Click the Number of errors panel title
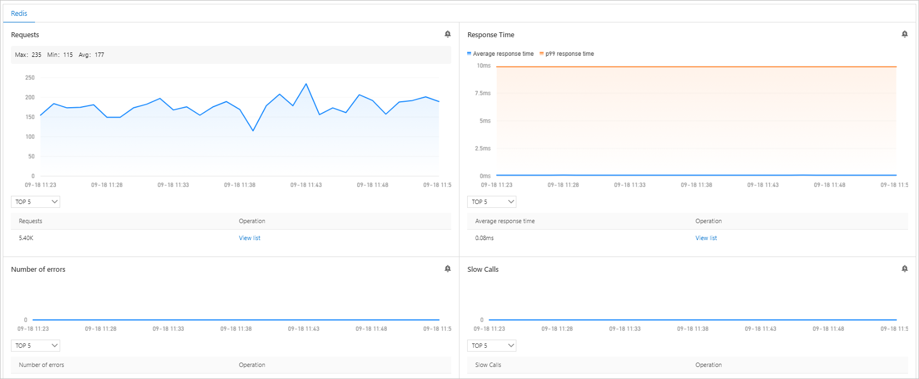 38,269
